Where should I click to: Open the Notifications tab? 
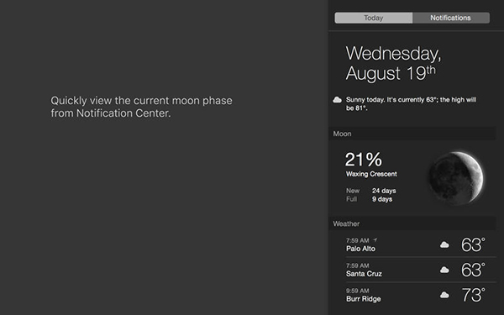pos(451,18)
